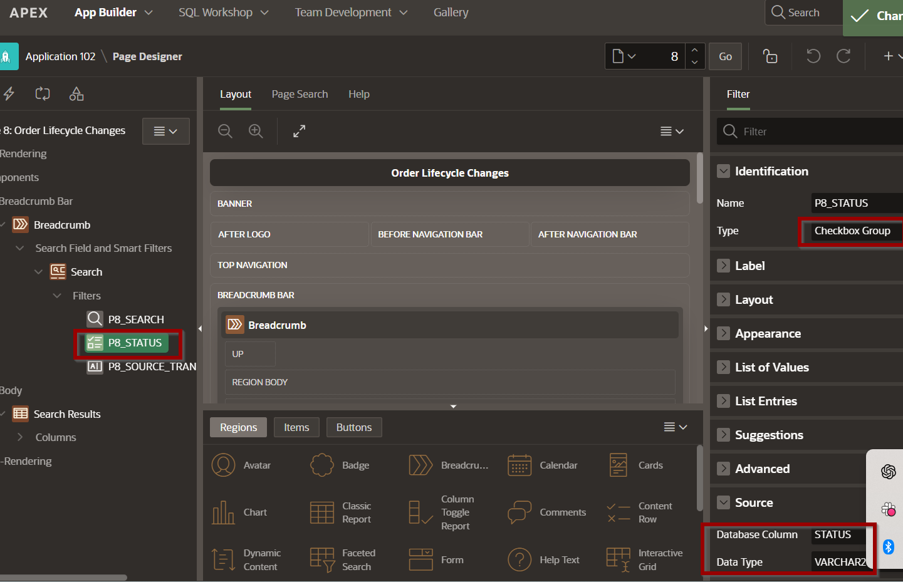The height and width of the screenshot is (582, 903).
Task: Zoom in on the layout canvas
Action: pyautogui.click(x=256, y=132)
